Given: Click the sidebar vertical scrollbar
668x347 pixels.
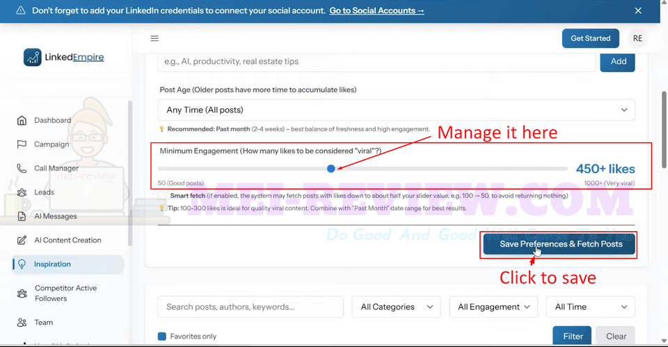Looking at the screenshot, I should (x=130, y=173).
